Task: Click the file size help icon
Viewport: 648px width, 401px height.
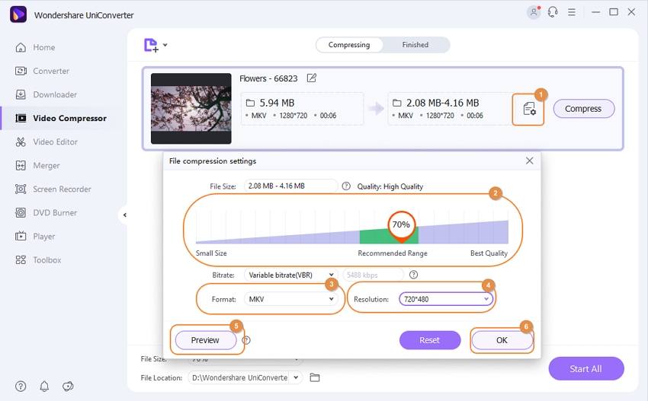Action: [x=346, y=186]
